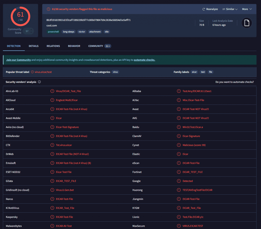The image size is (261, 229).
Task: Click the alert icon next to Popular threat label
Action: tap(32, 72)
